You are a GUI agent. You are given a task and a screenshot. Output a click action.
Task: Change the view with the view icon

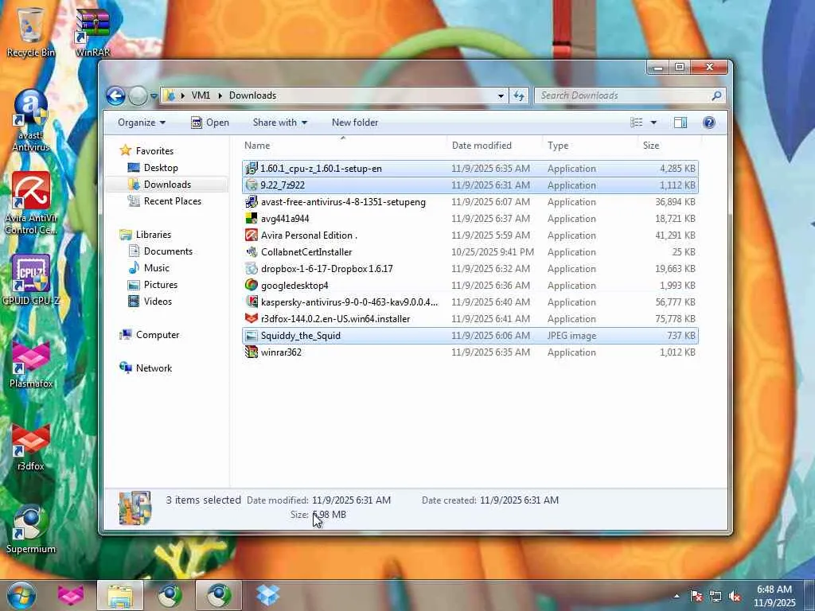click(x=636, y=123)
